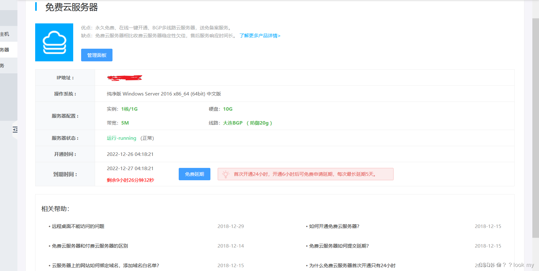Viewport: 539px width, 271px height.
Task: Click the 10G hard disk value
Action: tap(228, 109)
